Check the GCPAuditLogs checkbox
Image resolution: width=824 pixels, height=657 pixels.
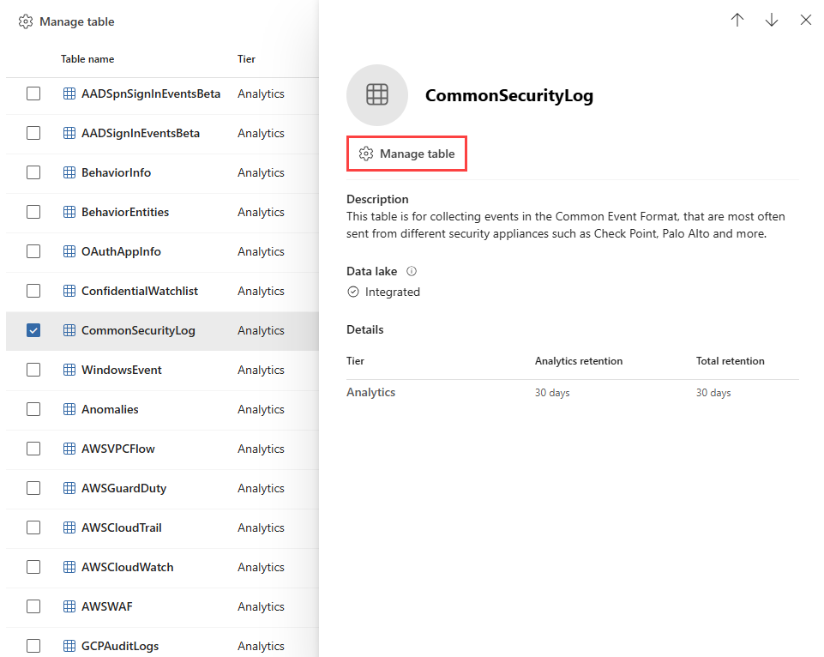(33, 646)
